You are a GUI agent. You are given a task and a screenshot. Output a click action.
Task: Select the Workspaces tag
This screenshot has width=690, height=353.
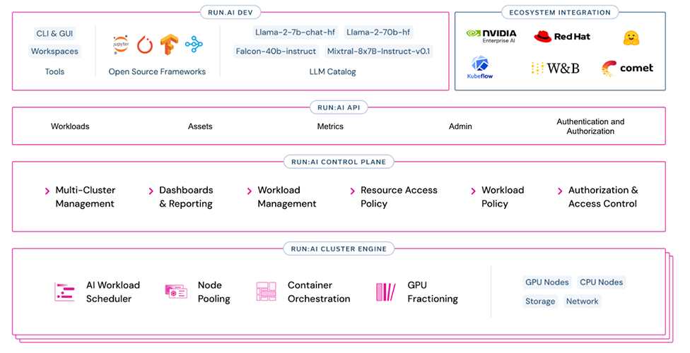54,51
